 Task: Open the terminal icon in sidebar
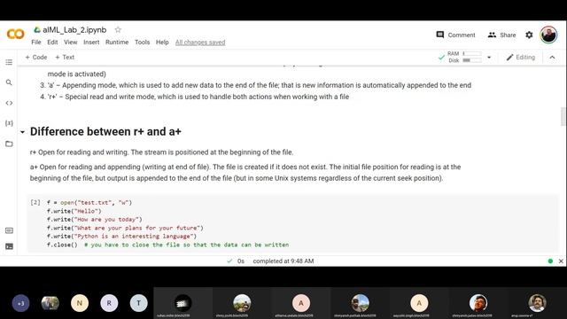[x=9, y=246]
